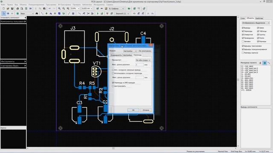
Task: Open the graphics mode dropdown in toolbar
Action: click(x=116, y=8)
